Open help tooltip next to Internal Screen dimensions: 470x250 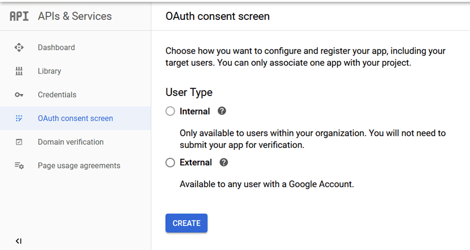(222, 111)
